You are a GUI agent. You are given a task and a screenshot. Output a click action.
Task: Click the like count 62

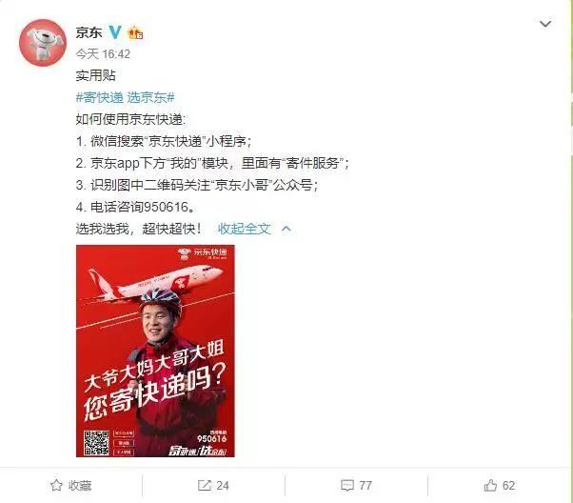pyautogui.click(x=508, y=486)
